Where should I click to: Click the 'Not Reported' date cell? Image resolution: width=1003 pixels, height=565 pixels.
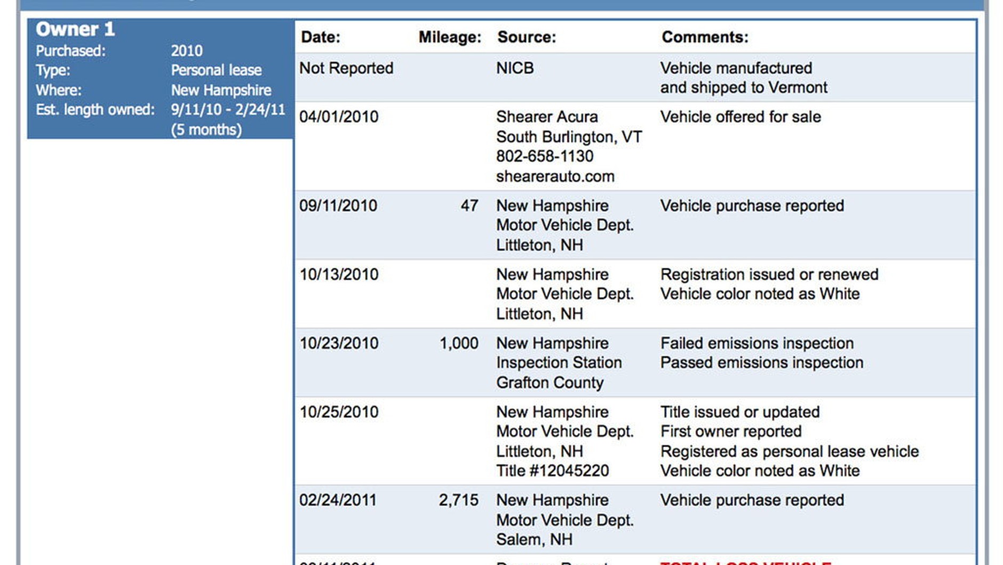click(x=346, y=68)
